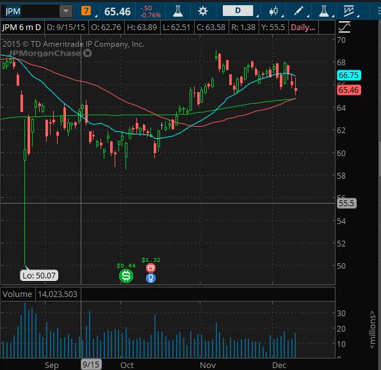Select the pencil drawing tool icon
Image resolution: width=381 pixels, height=370 pixels.
(298, 11)
